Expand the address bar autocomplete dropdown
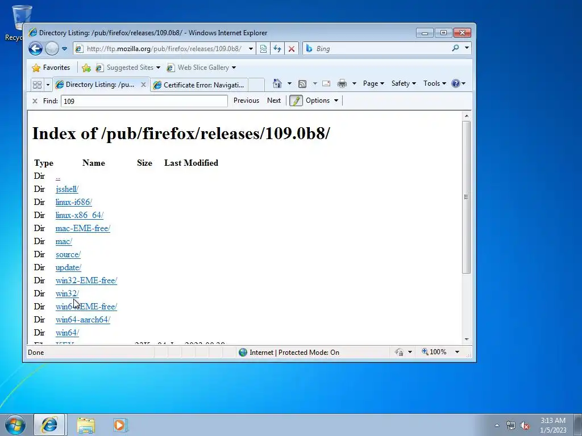Viewport: 582px width, 436px height. pyautogui.click(x=251, y=49)
